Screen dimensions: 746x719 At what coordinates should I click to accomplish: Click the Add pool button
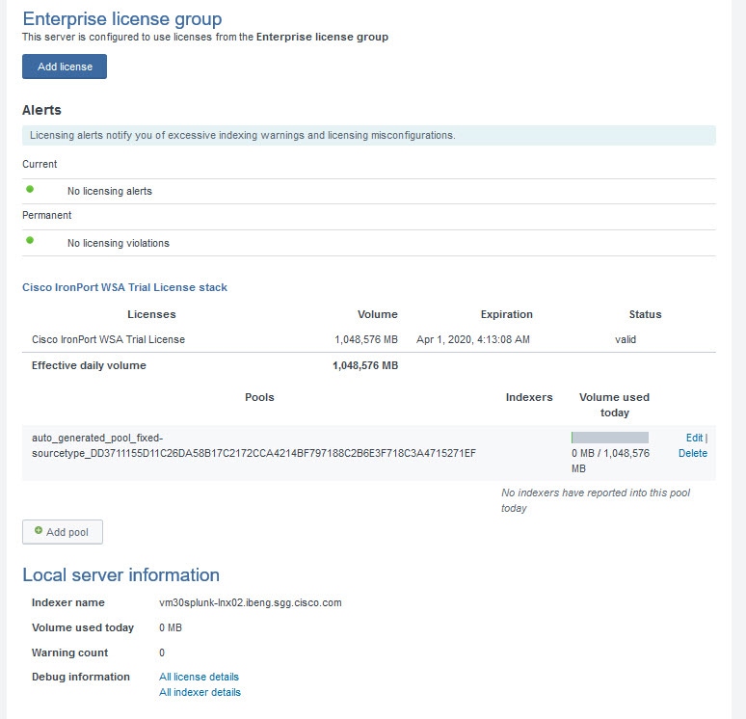pyautogui.click(x=63, y=532)
